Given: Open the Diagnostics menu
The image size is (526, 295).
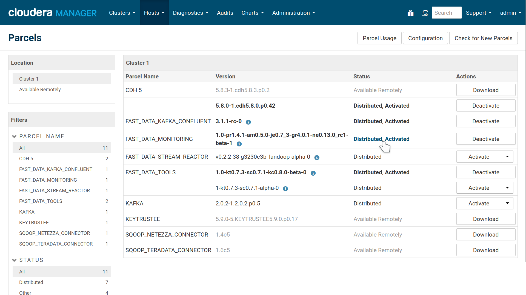Looking at the screenshot, I should (x=191, y=13).
